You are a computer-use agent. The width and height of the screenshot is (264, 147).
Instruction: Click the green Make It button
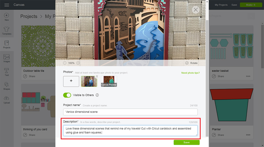[251, 5]
